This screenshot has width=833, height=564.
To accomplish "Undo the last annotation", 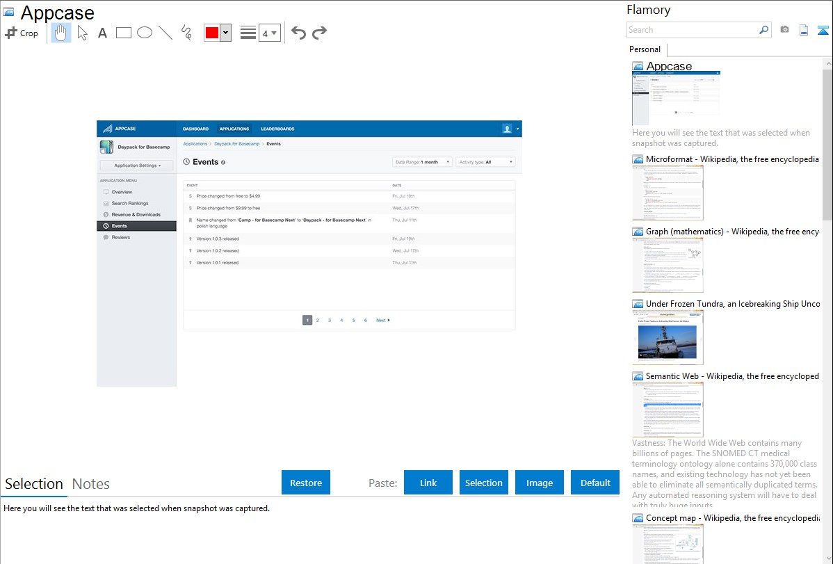I will pyautogui.click(x=298, y=33).
